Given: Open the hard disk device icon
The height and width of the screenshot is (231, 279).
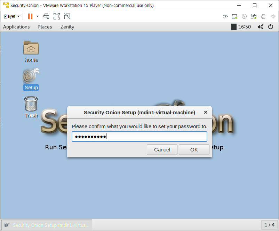Looking at the screenshot, I should 234,16.
